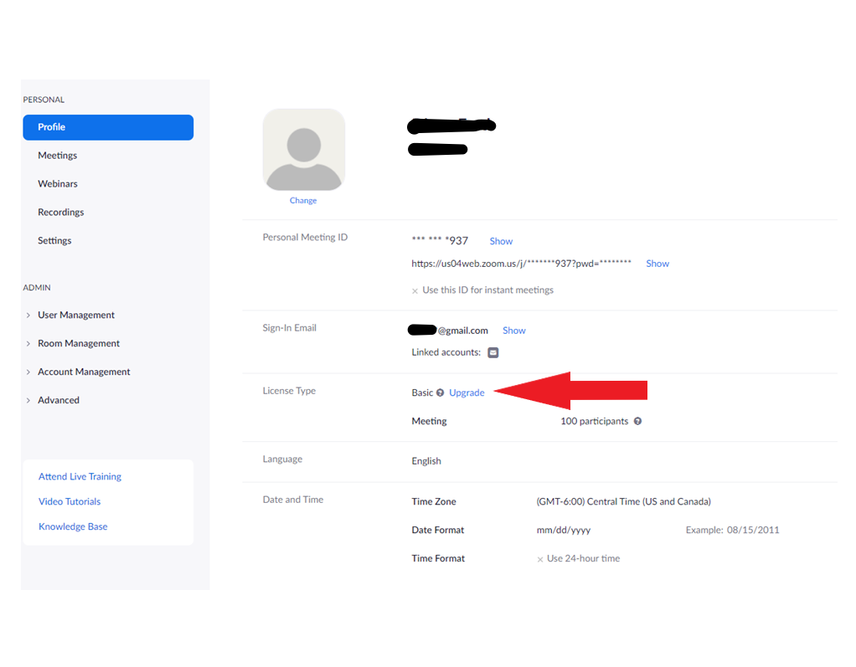Switch to the Recordings section
Screen dimensions: 856x667
click(60, 212)
